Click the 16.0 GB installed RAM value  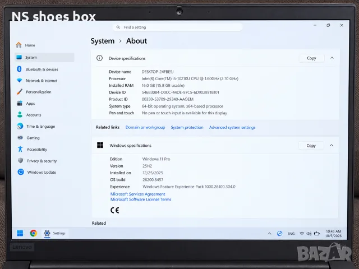click(163, 86)
